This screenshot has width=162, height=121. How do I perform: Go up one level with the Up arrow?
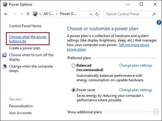[x=28, y=14]
